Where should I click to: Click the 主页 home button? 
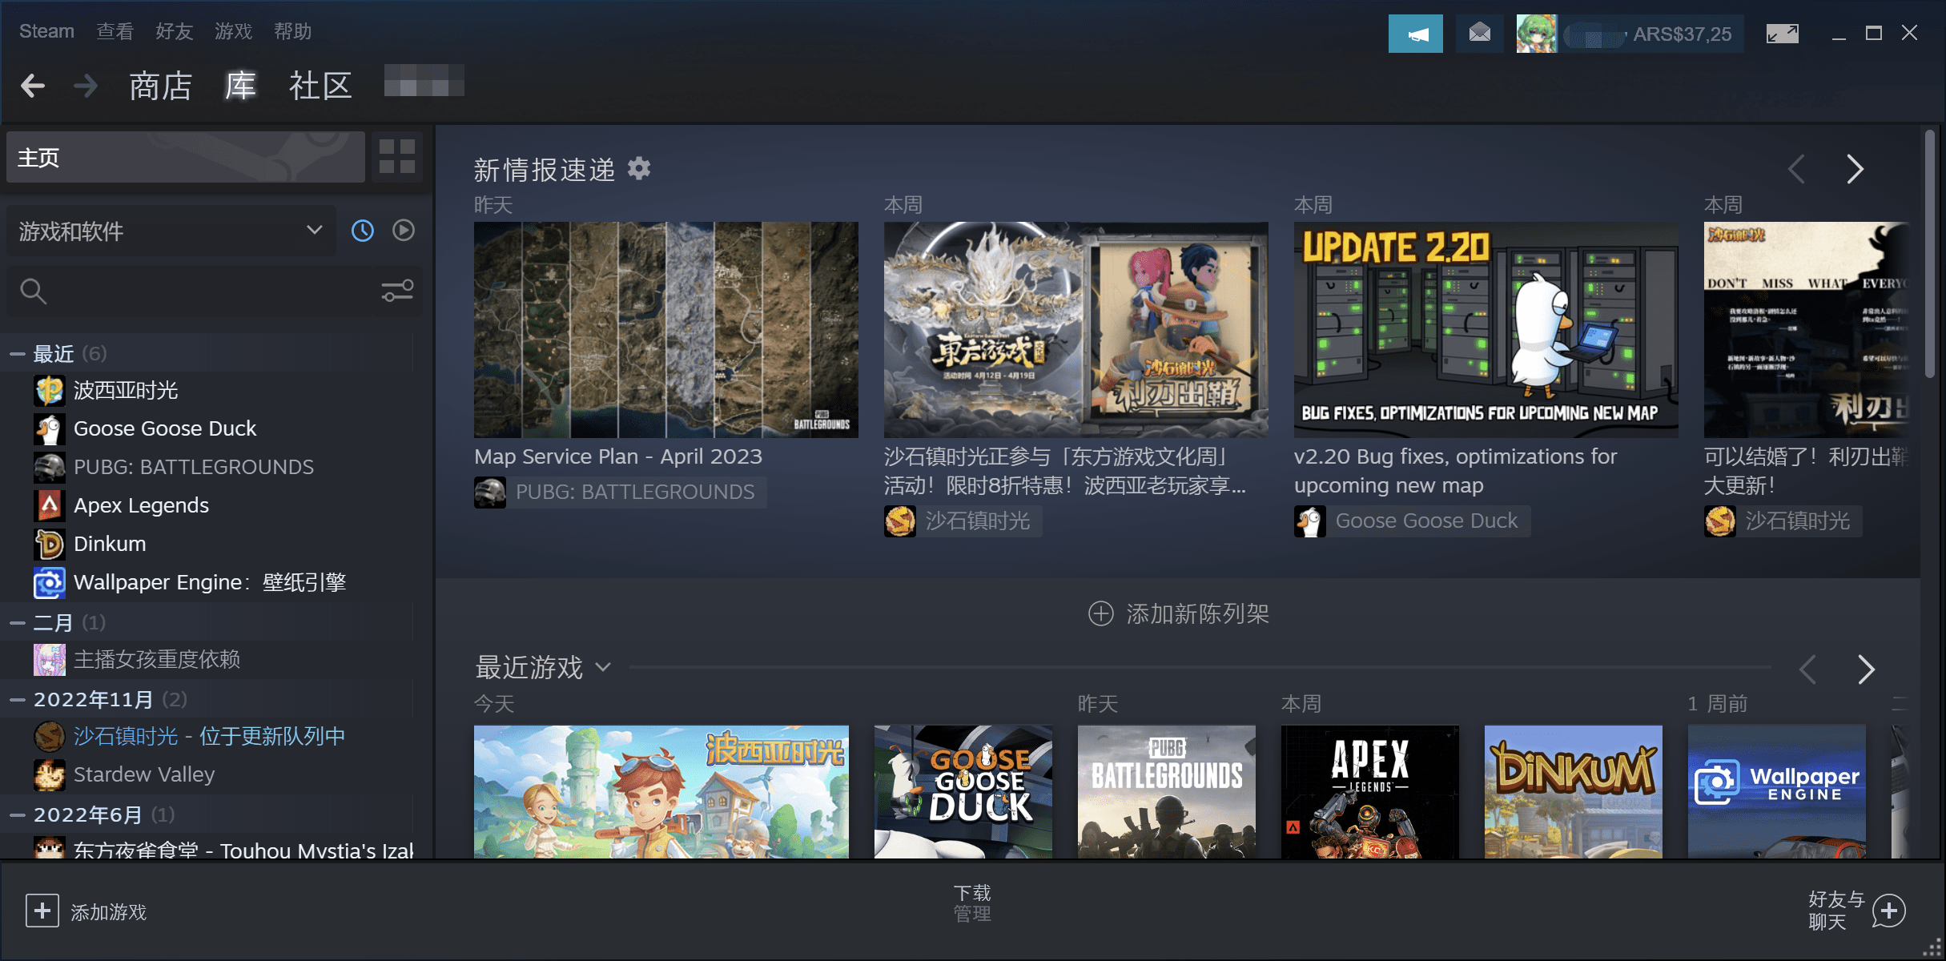coord(186,157)
